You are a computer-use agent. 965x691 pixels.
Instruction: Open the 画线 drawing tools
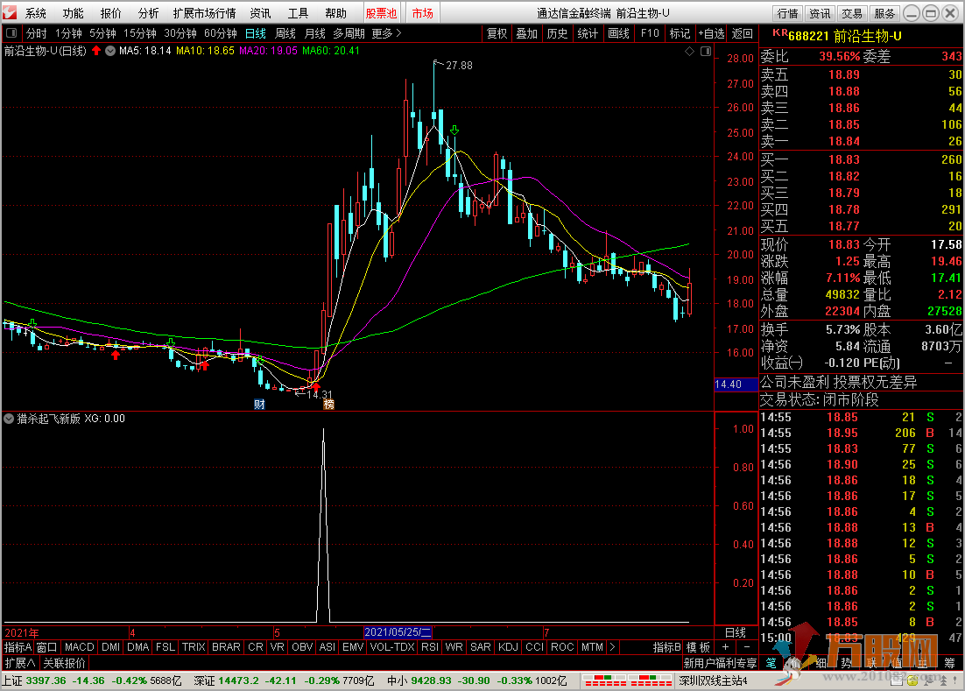point(618,33)
